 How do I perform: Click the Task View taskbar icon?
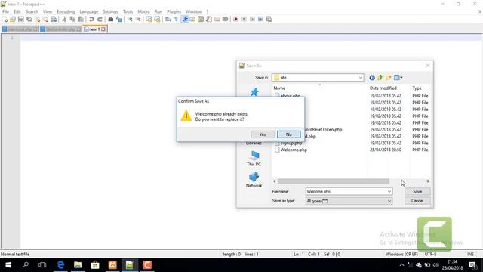(x=42, y=265)
